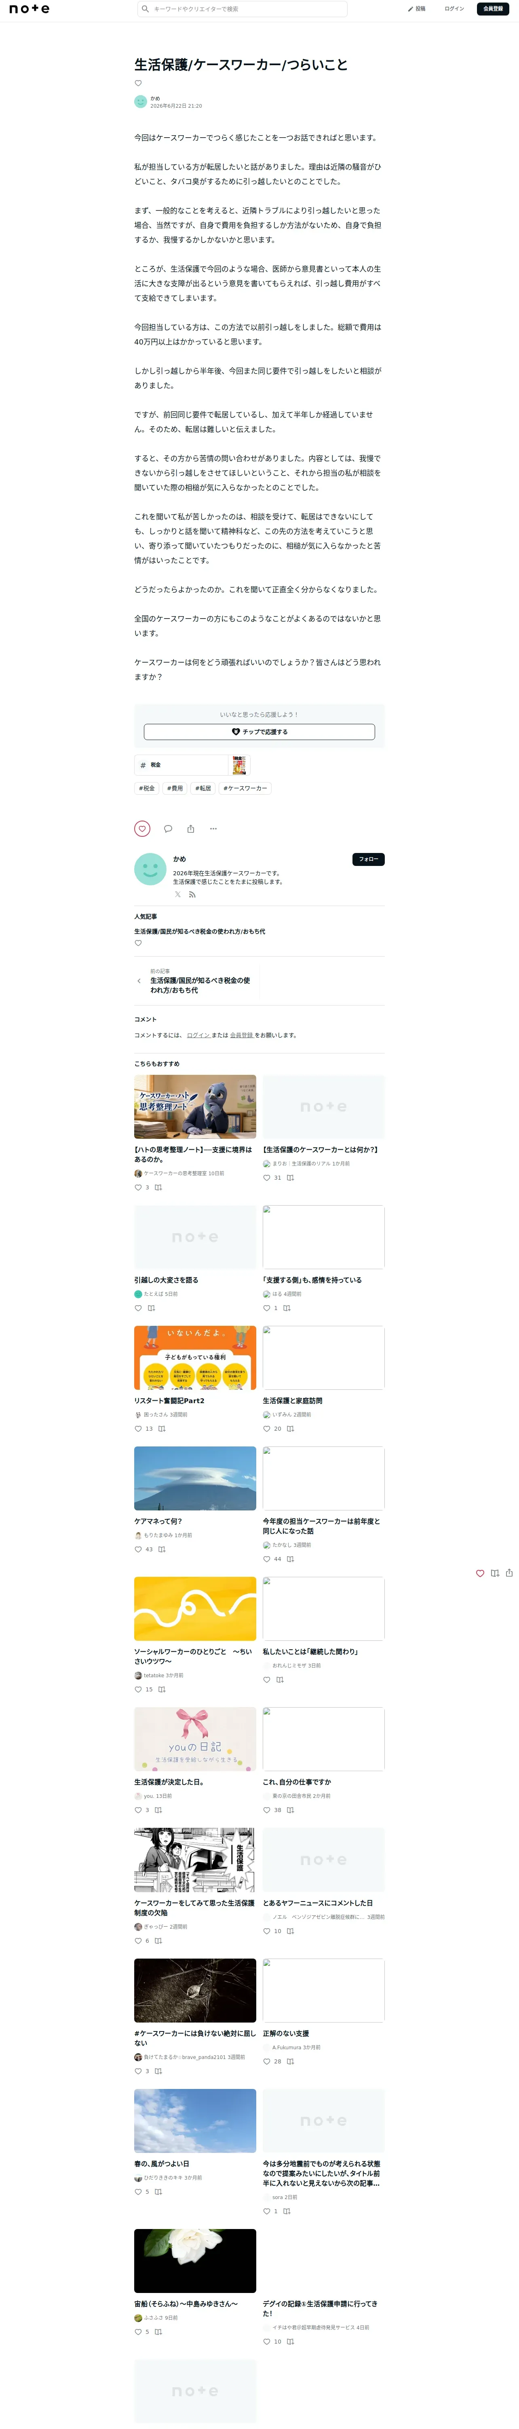Like the popular article with its heart

[x=139, y=943]
